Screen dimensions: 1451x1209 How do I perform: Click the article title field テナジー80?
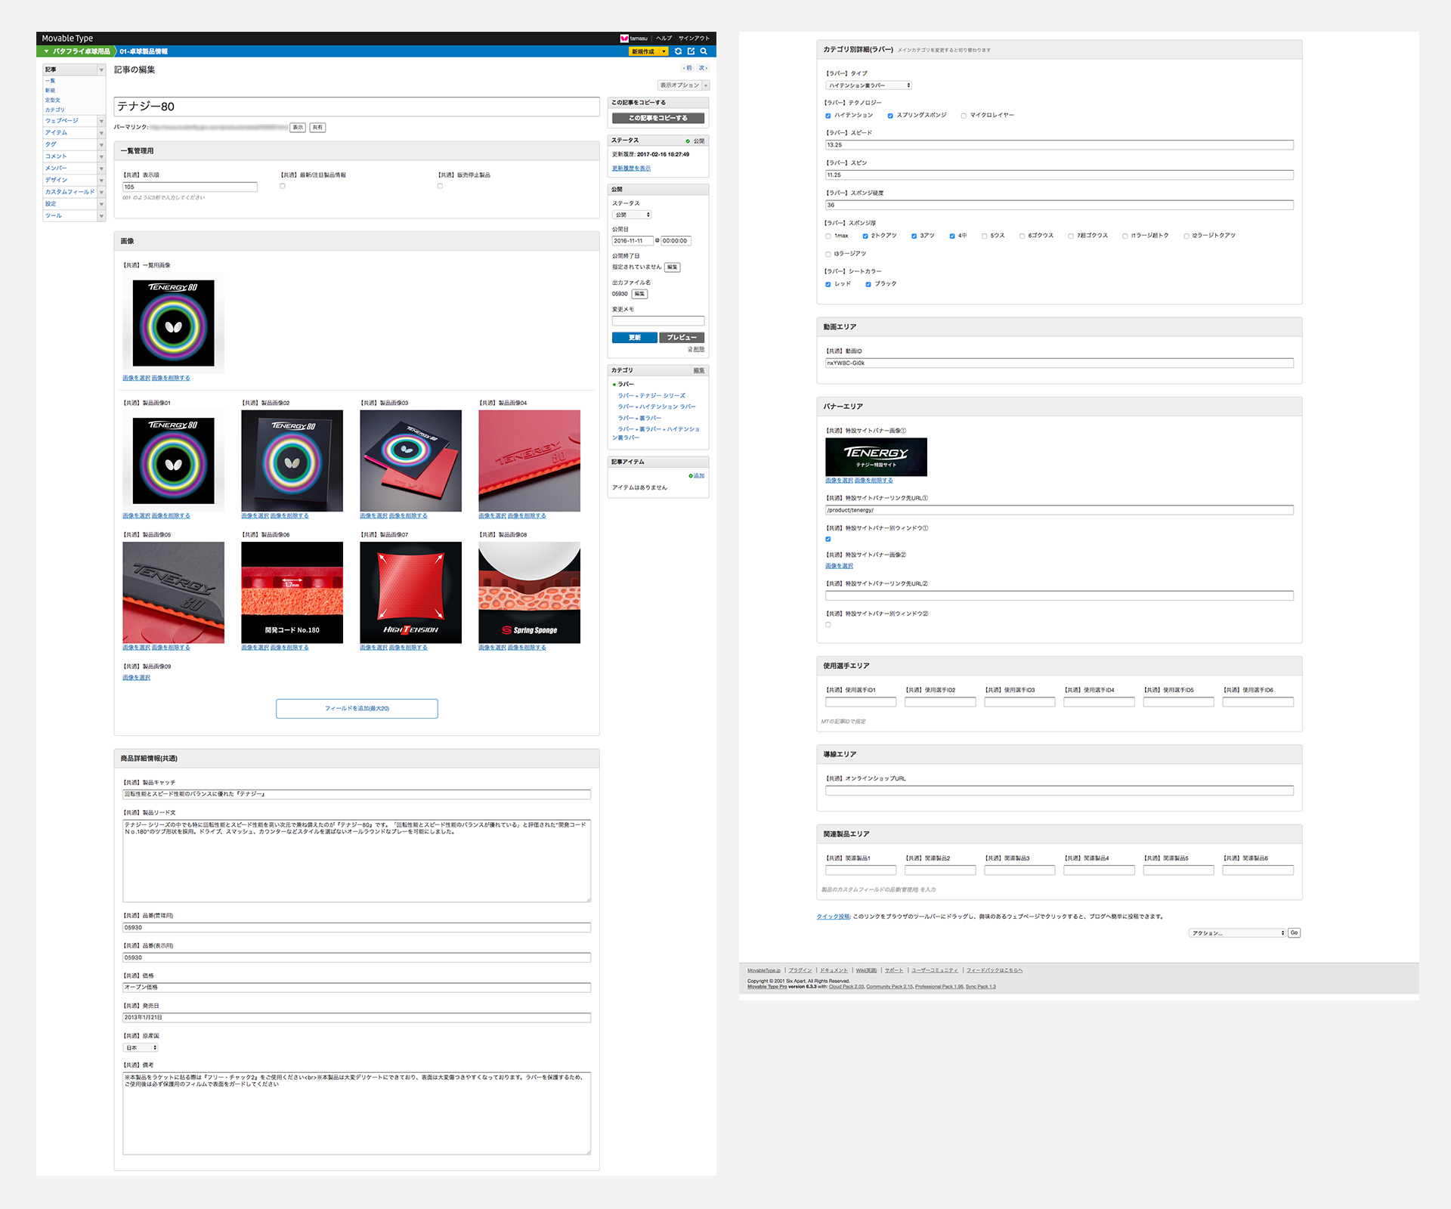point(357,107)
